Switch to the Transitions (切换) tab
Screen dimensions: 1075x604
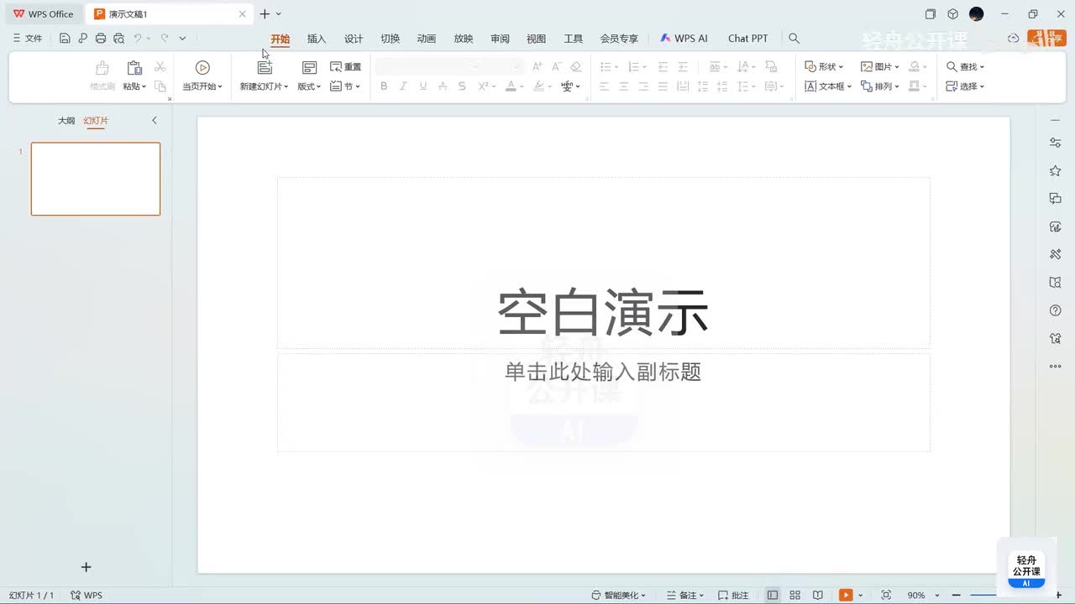click(390, 39)
